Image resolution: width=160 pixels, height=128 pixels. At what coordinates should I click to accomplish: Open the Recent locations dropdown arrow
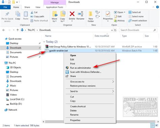(14, 30)
